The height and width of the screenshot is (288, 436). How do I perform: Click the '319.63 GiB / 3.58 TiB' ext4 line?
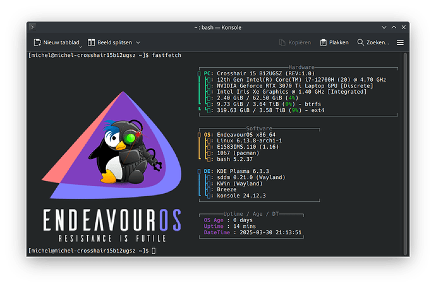[x=270, y=110]
